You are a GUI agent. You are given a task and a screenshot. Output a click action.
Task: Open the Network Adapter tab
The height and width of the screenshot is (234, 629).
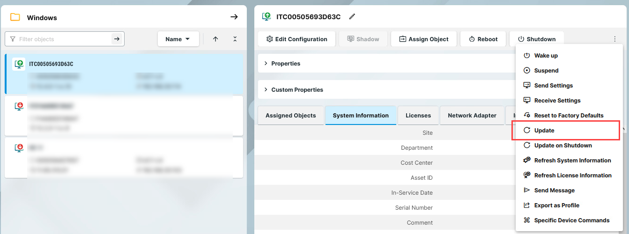coord(472,116)
